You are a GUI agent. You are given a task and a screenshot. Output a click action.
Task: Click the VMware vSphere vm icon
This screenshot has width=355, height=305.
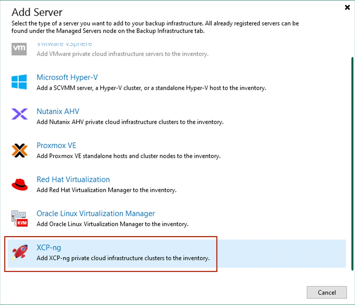pyautogui.click(x=19, y=49)
